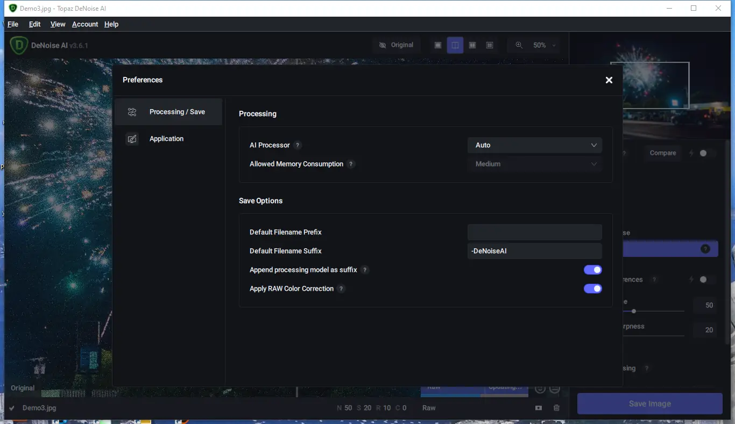
Task: Switch to comparison grid view layout
Action: pos(490,45)
